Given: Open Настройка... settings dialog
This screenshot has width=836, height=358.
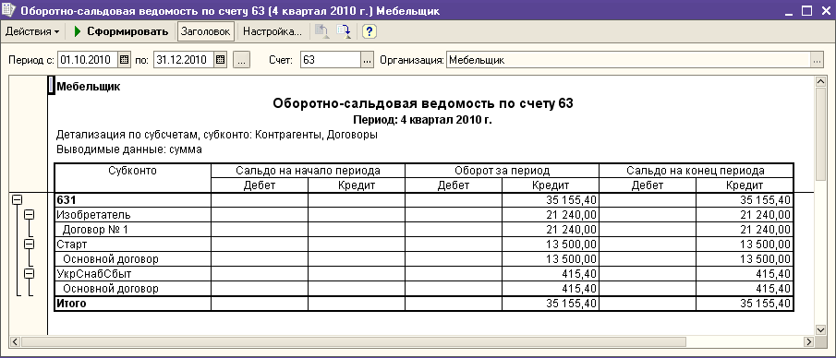Looking at the screenshot, I should (273, 31).
